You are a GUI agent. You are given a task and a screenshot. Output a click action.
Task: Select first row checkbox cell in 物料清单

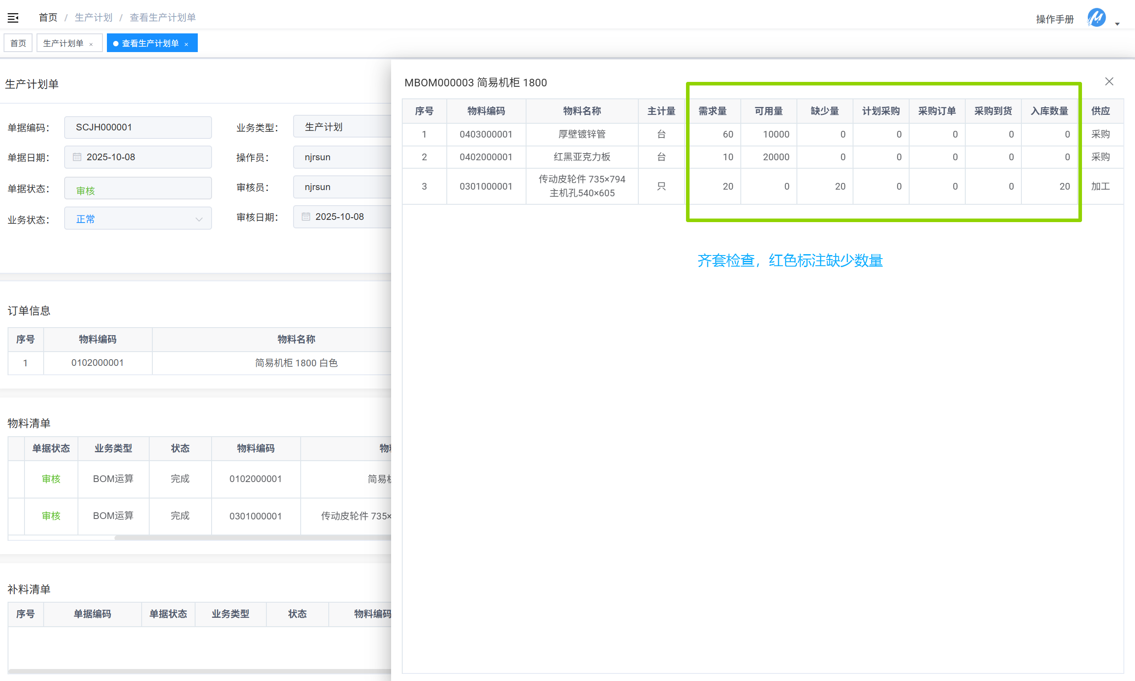[x=16, y=478]
